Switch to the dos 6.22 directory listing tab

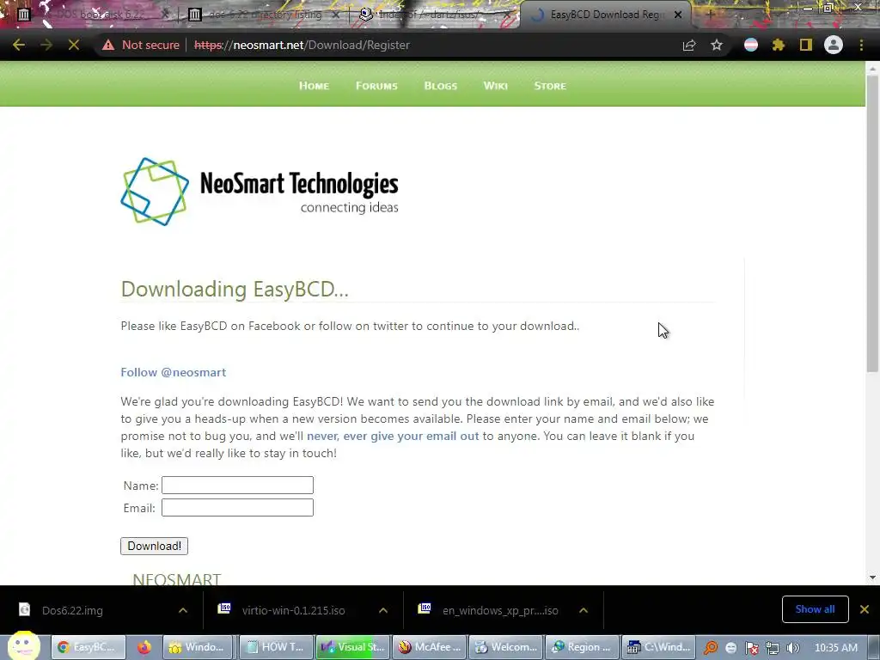point(264,15)
